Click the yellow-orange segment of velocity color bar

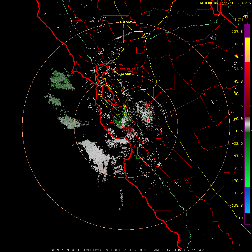point(247,50)
